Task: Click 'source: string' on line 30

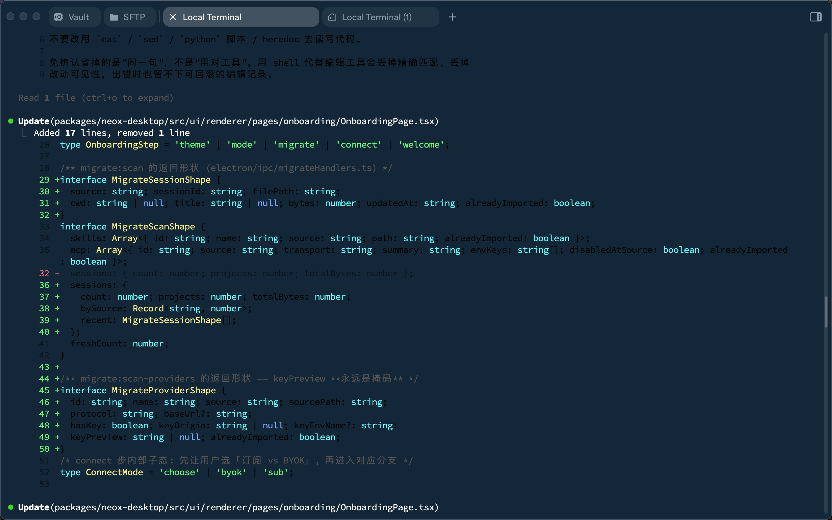Action: click(x=107, y=191)
